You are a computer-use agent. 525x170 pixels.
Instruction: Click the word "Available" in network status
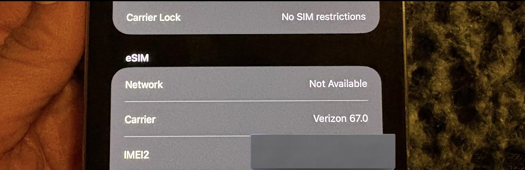coord(347,84)
